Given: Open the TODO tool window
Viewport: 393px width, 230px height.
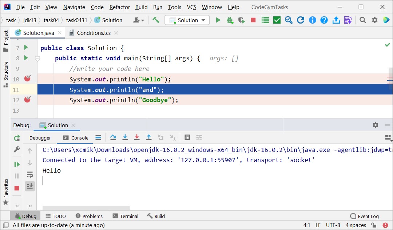Looking at the screenshot, I should pos(56,216).
